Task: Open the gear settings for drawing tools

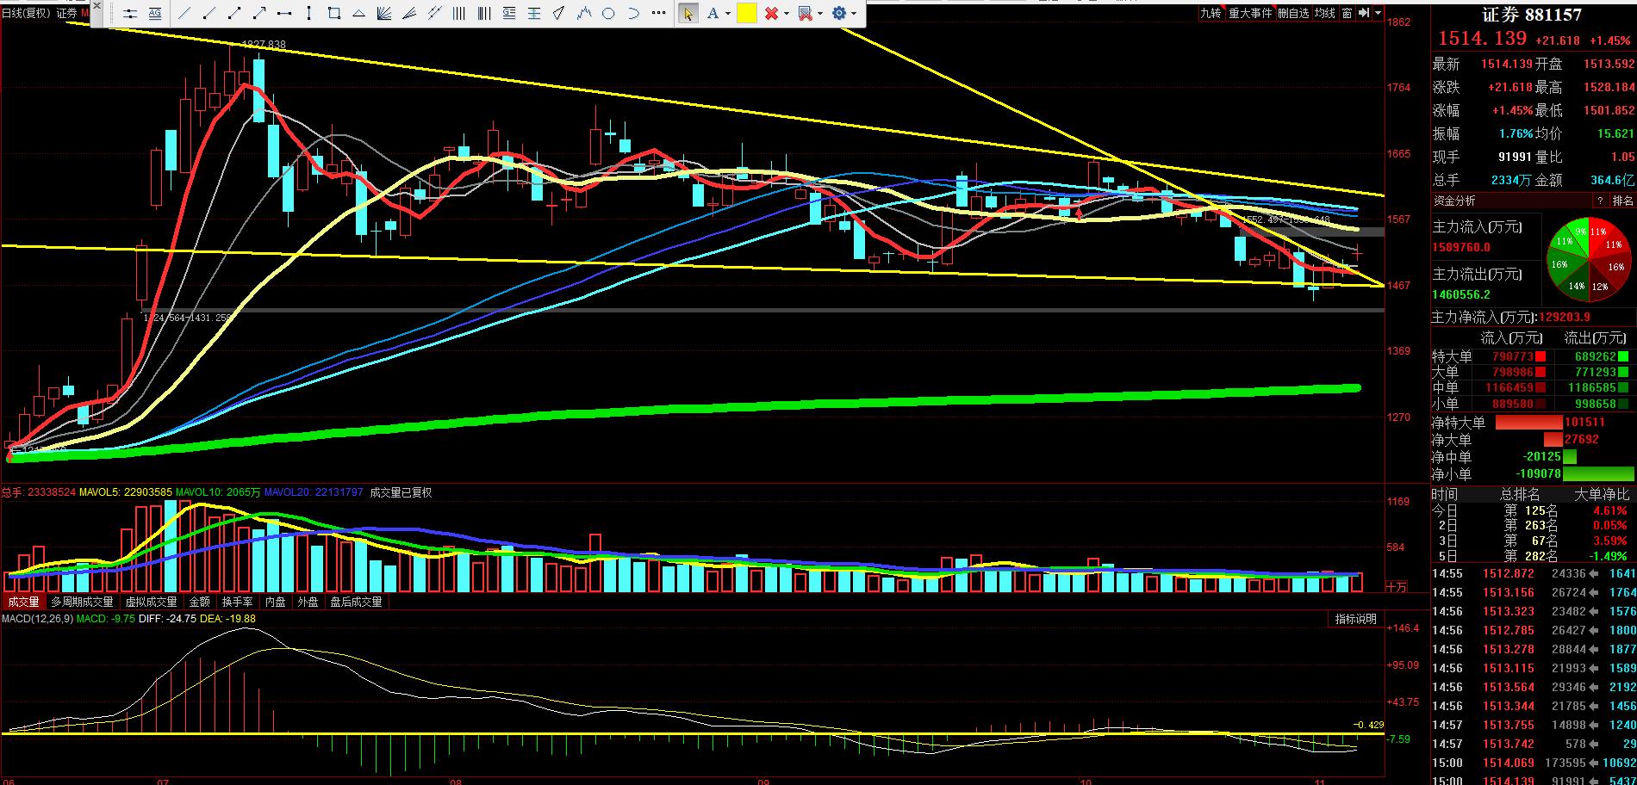Action: click(839, 14)
